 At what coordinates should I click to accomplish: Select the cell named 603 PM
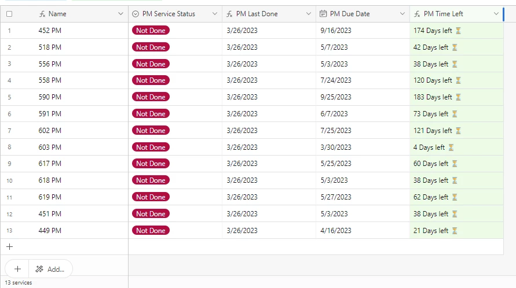click(x=50, y=147)
